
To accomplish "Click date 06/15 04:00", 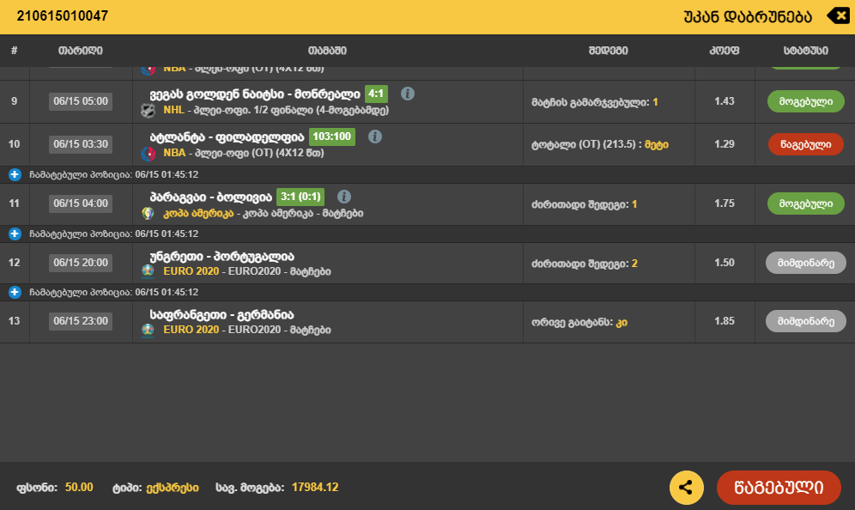I will coord(81,203).
